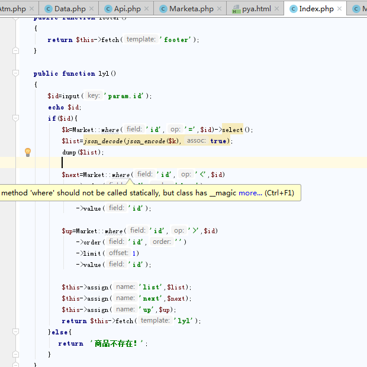Image resolution: width=367 pixels, height=367 pixels.
Task: Click the PHP class icon on Data.php tab
Action: click(x=49, y=9)
